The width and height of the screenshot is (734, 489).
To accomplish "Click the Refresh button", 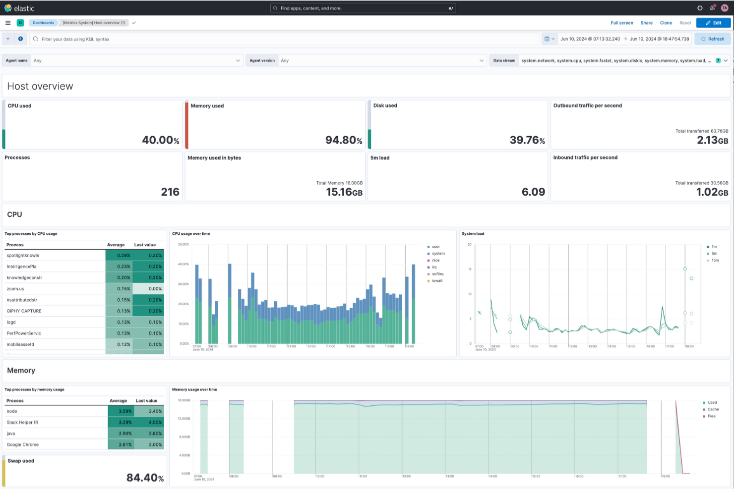I will coord(712,39).
